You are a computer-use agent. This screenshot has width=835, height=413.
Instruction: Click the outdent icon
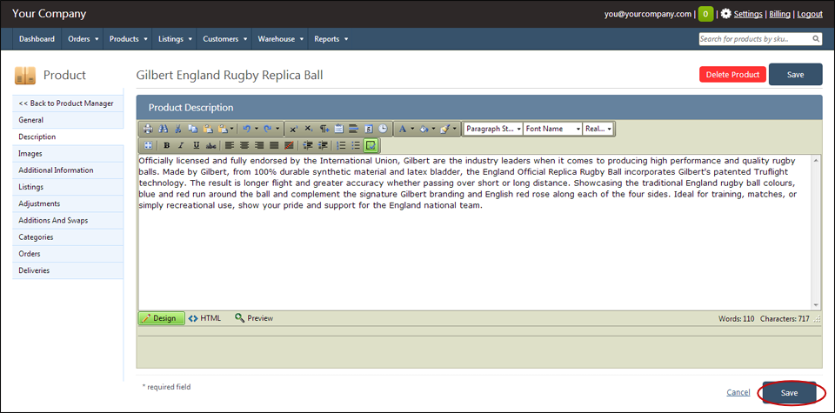[x=323, y=145]
